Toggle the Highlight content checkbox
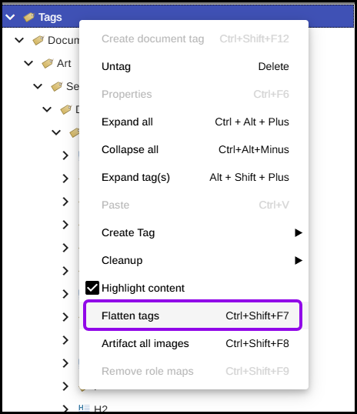 [x=92, y=288]
